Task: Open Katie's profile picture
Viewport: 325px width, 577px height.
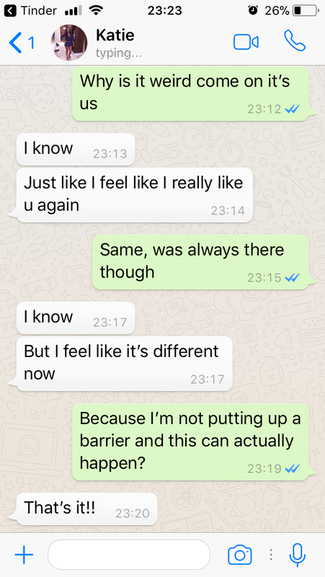Action: tap(69, 43)
